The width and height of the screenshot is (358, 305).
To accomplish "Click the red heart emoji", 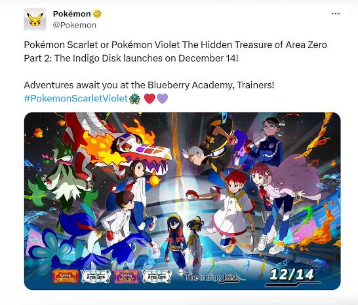I will [149, 99].
